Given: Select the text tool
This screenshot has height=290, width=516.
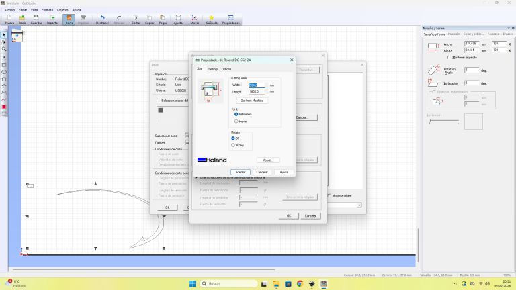Looking at the screenshot, I should (x=4, y=58).
